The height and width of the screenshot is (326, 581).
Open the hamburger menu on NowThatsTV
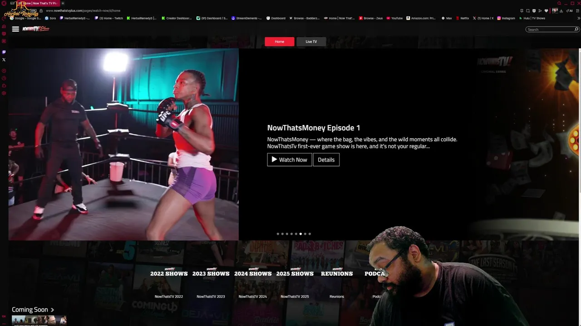15,29
